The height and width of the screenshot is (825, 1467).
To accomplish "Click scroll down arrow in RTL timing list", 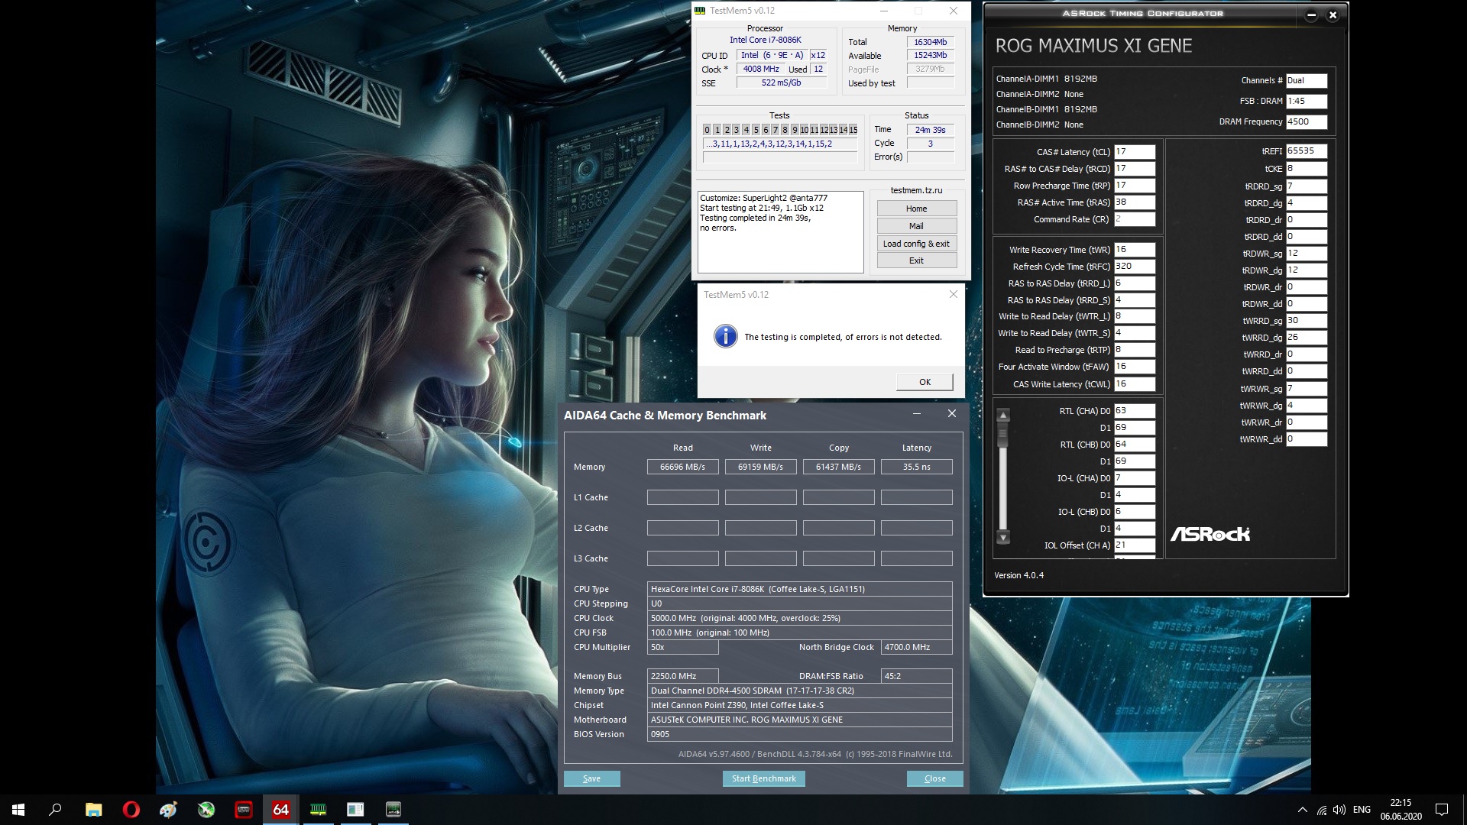I will (x=1003, y=537).
